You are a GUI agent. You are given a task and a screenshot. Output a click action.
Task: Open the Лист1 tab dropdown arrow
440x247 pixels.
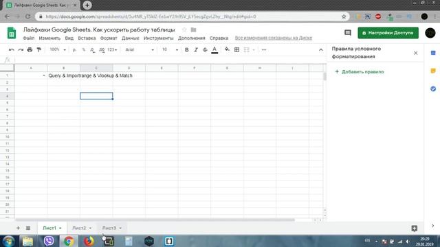60,228
